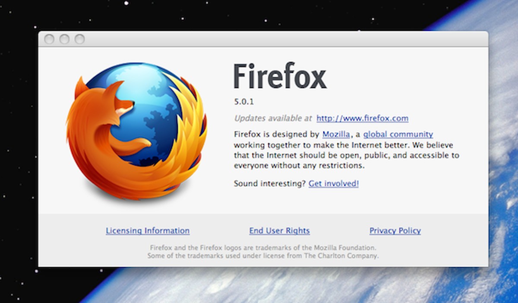Open Licensing Information
The width and height of the screenshot is (518, 303).
tap(147, 230)
